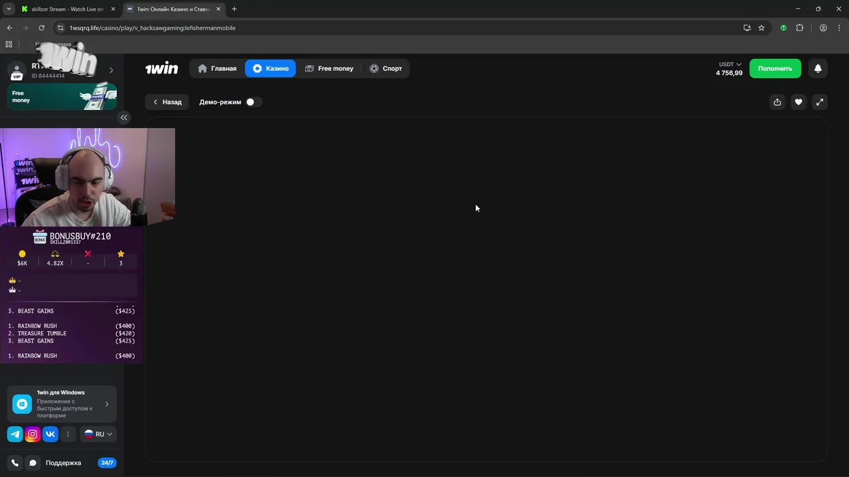Click the webcam stream overlay
This screenshot has height=477, width=849.
[88, 177]
